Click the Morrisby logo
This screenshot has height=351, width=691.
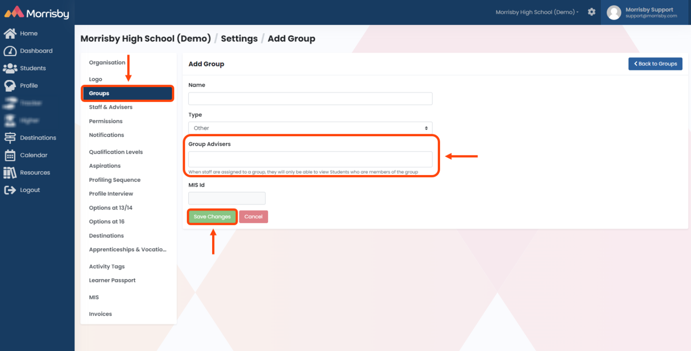pyautogui.click(x=37, y=13)
